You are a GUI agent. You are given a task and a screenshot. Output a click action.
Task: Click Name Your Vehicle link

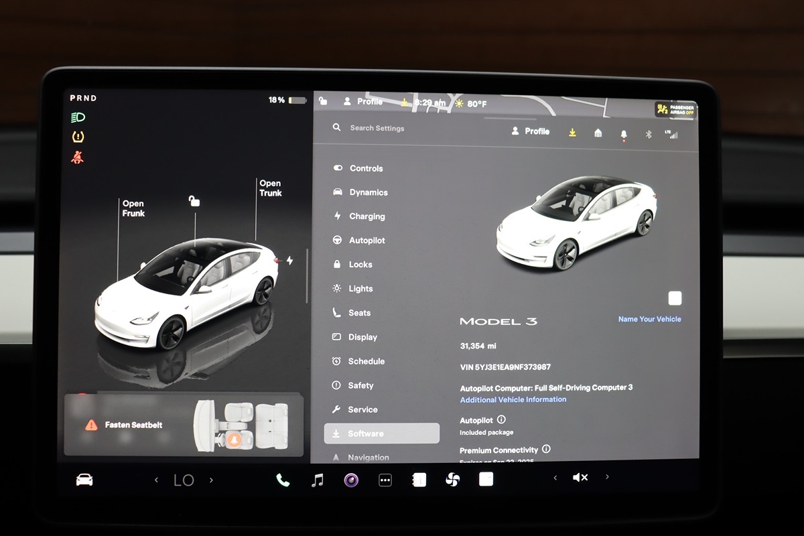pos(649,319)
